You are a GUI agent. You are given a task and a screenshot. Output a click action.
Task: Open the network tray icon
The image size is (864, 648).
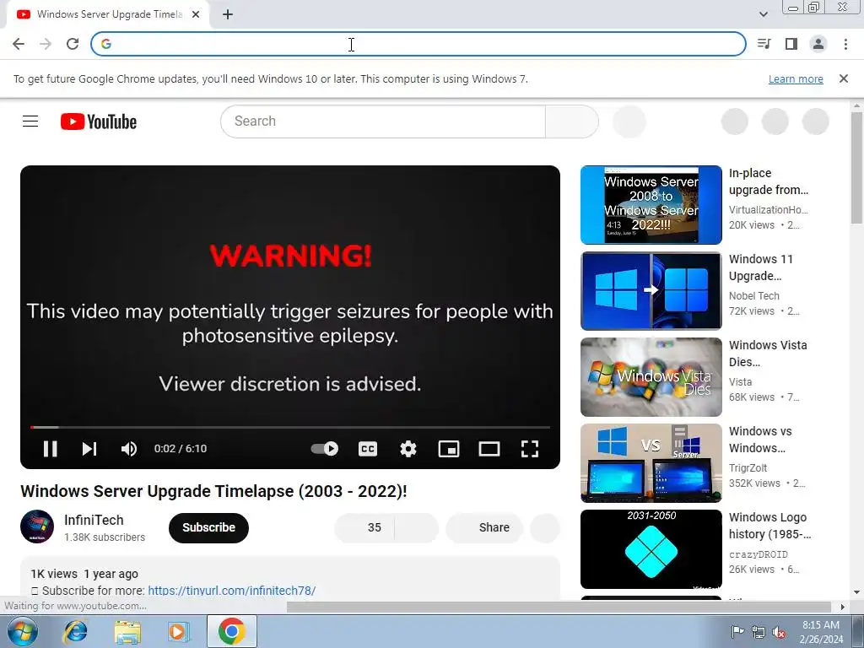tap(759, 631)
